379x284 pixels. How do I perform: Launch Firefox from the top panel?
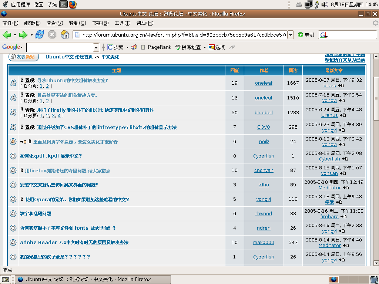click(x=73, y=4)
